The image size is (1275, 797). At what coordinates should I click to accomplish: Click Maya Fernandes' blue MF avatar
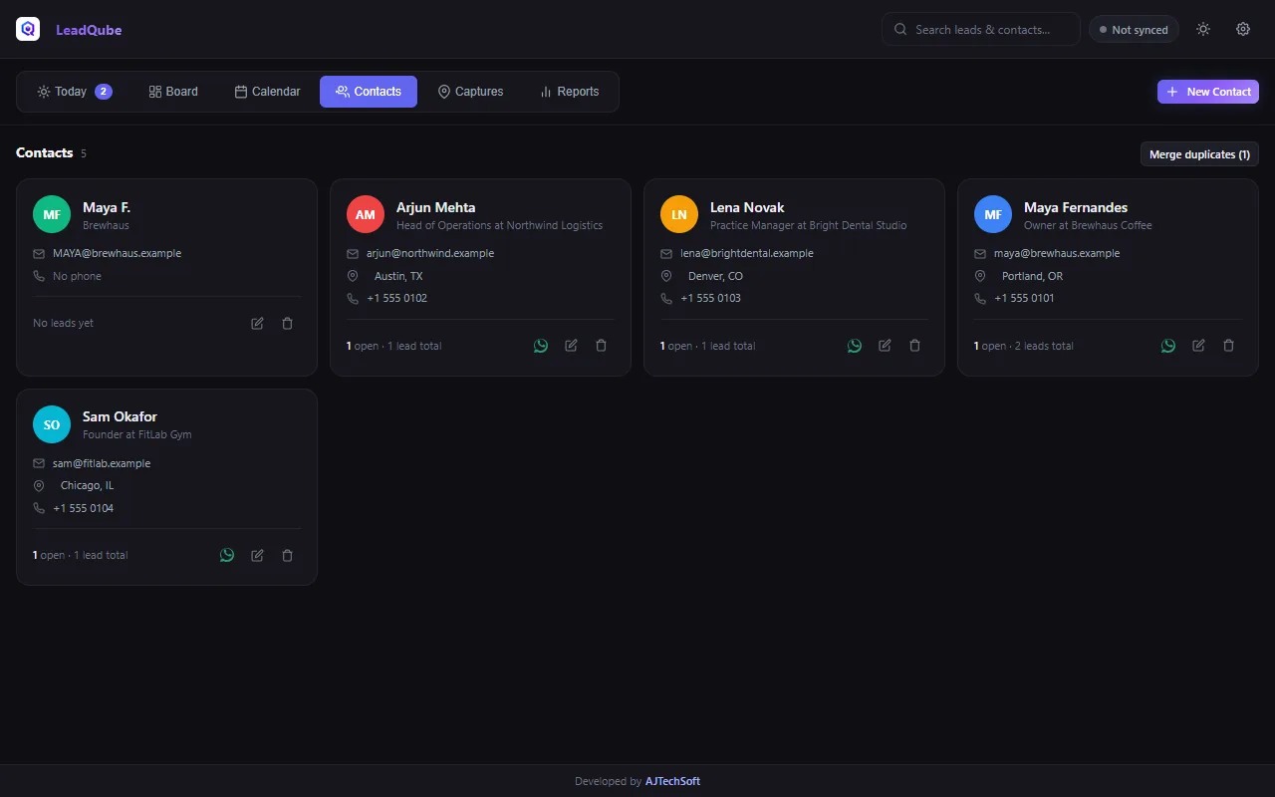pyautogui.click(x=993, y=214)
